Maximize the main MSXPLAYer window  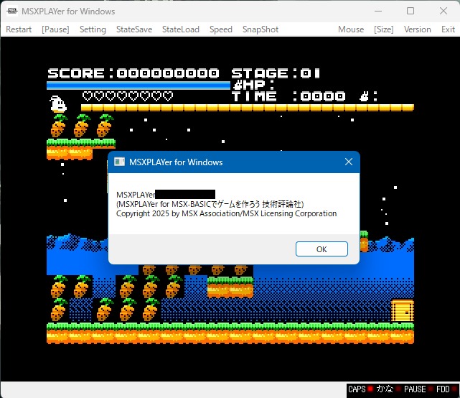[410, 11]
